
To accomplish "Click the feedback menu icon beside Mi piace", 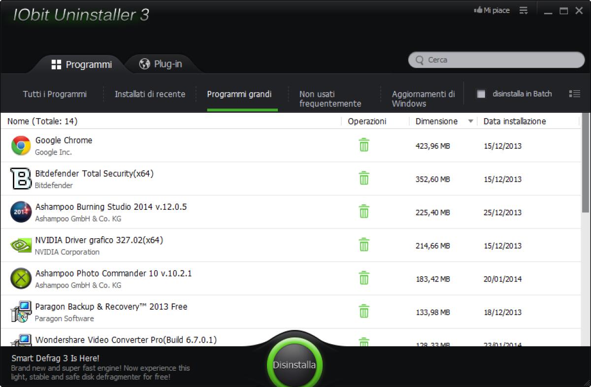I will (x=524, y=10).
